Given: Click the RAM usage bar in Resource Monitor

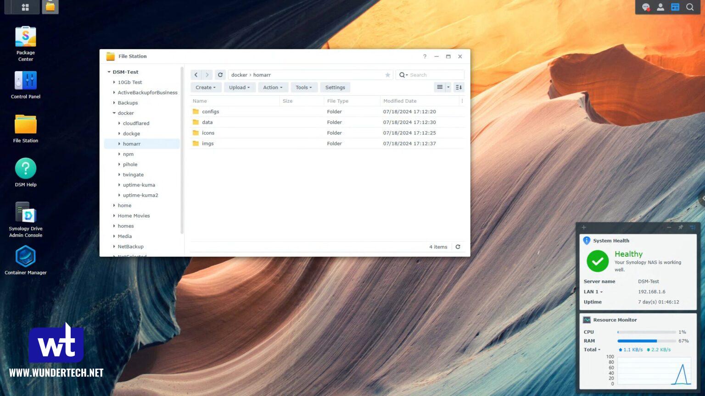Looking at the screenshot, I should click(646, 341).
